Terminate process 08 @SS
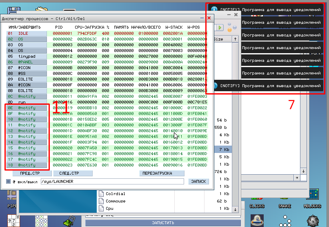 tap(27, 73)
